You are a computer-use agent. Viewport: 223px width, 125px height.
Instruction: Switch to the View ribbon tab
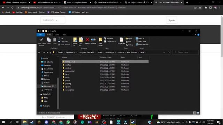coord(64,35)
